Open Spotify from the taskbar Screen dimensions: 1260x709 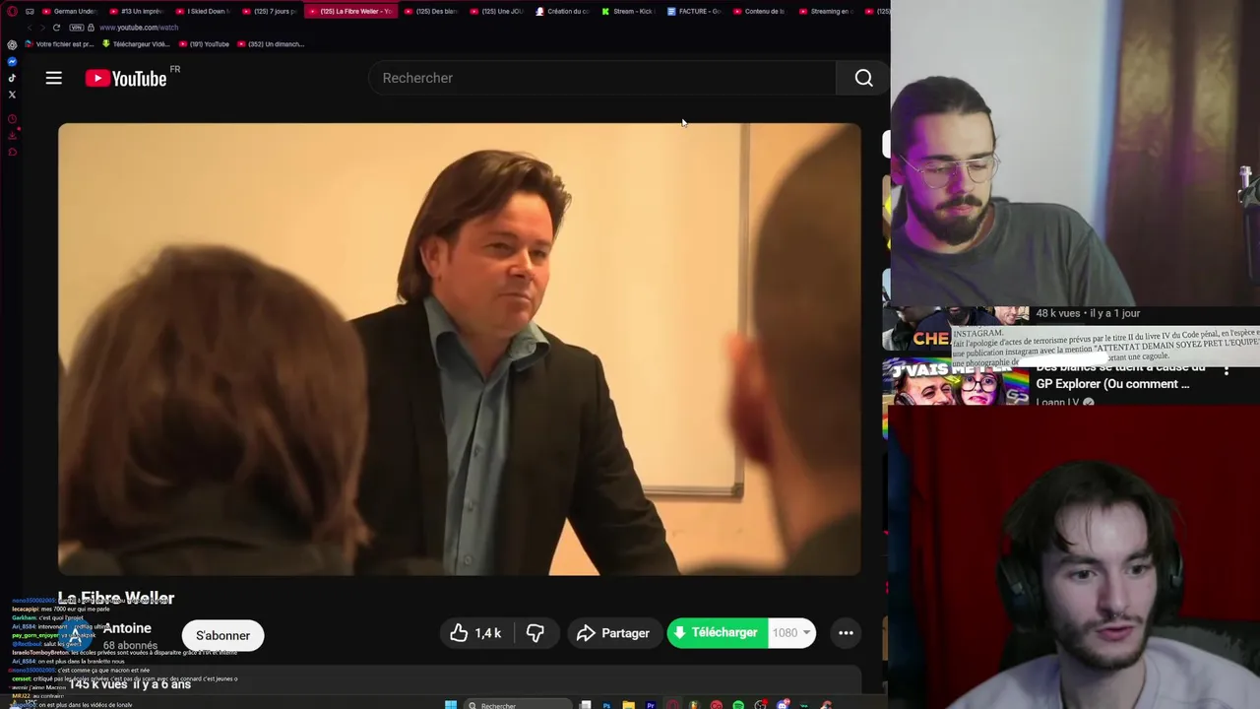738,705
